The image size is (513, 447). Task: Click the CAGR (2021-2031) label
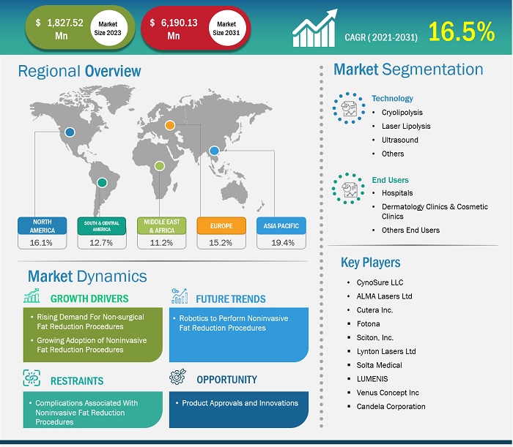pos(381,37)
